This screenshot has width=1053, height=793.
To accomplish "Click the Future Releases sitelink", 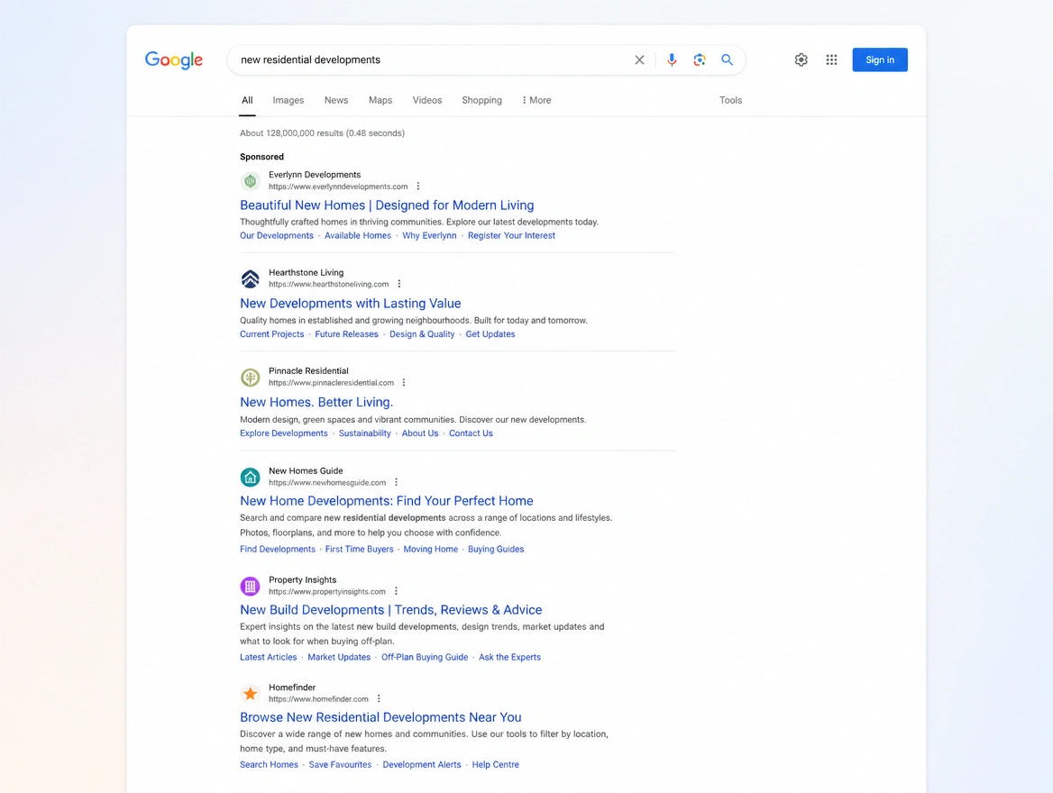I will (346, 334).
